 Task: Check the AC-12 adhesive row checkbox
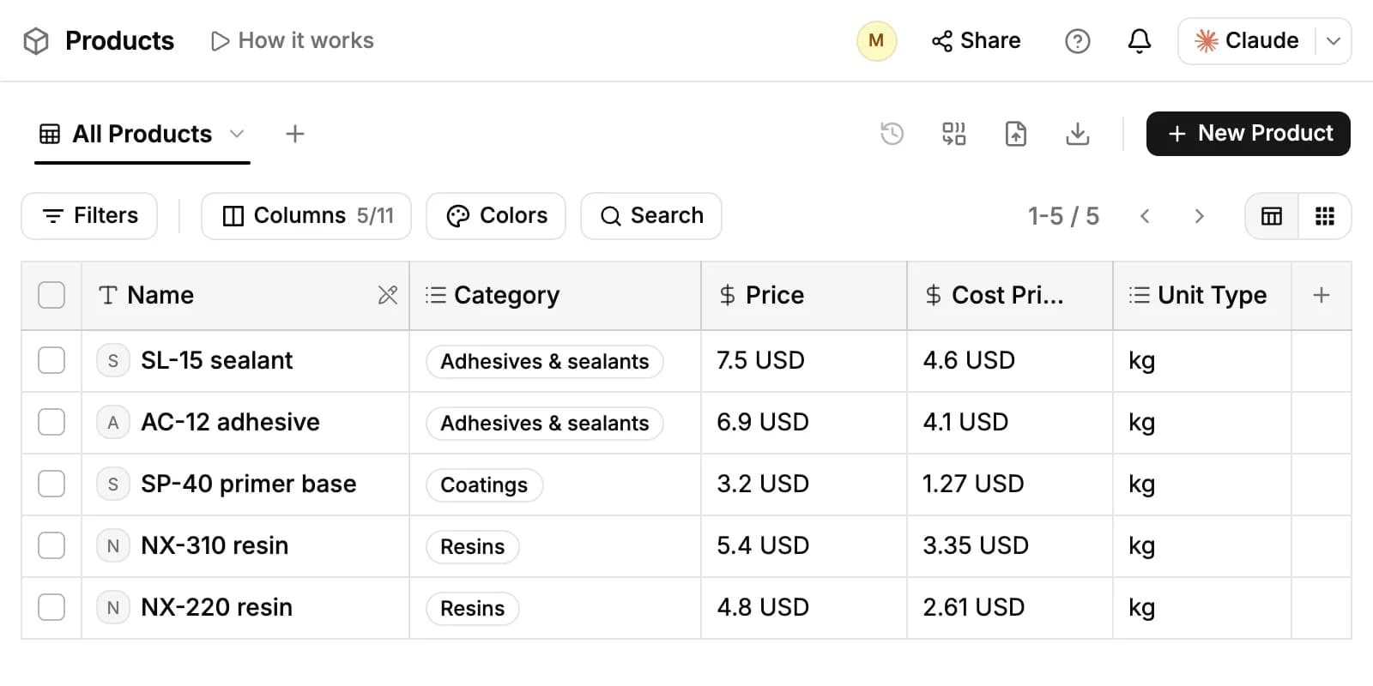(x=51, y=422)
